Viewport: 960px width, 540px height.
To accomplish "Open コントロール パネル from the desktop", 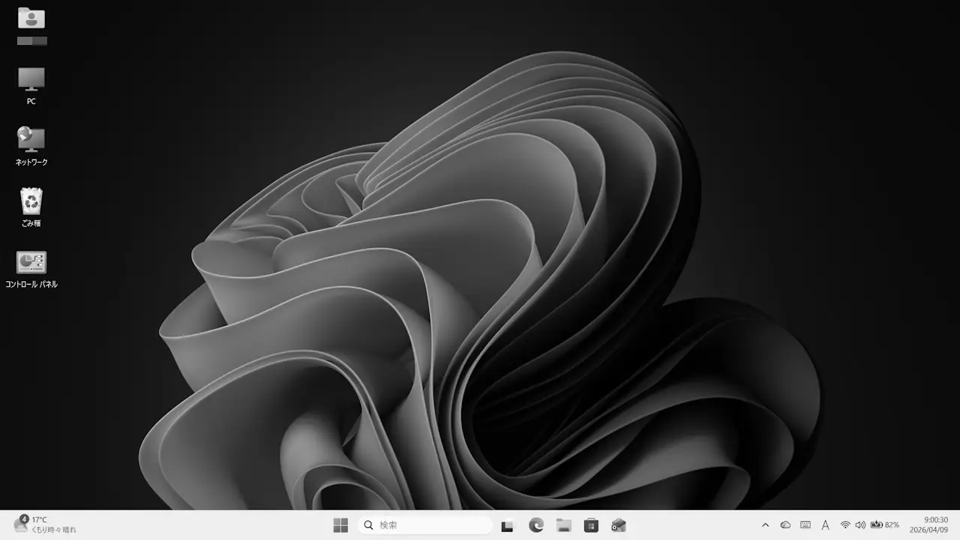I will [31, 266].
